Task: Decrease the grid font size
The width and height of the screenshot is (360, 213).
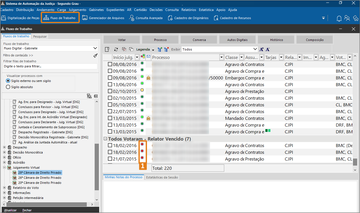Action: click(x=268, y=49)
